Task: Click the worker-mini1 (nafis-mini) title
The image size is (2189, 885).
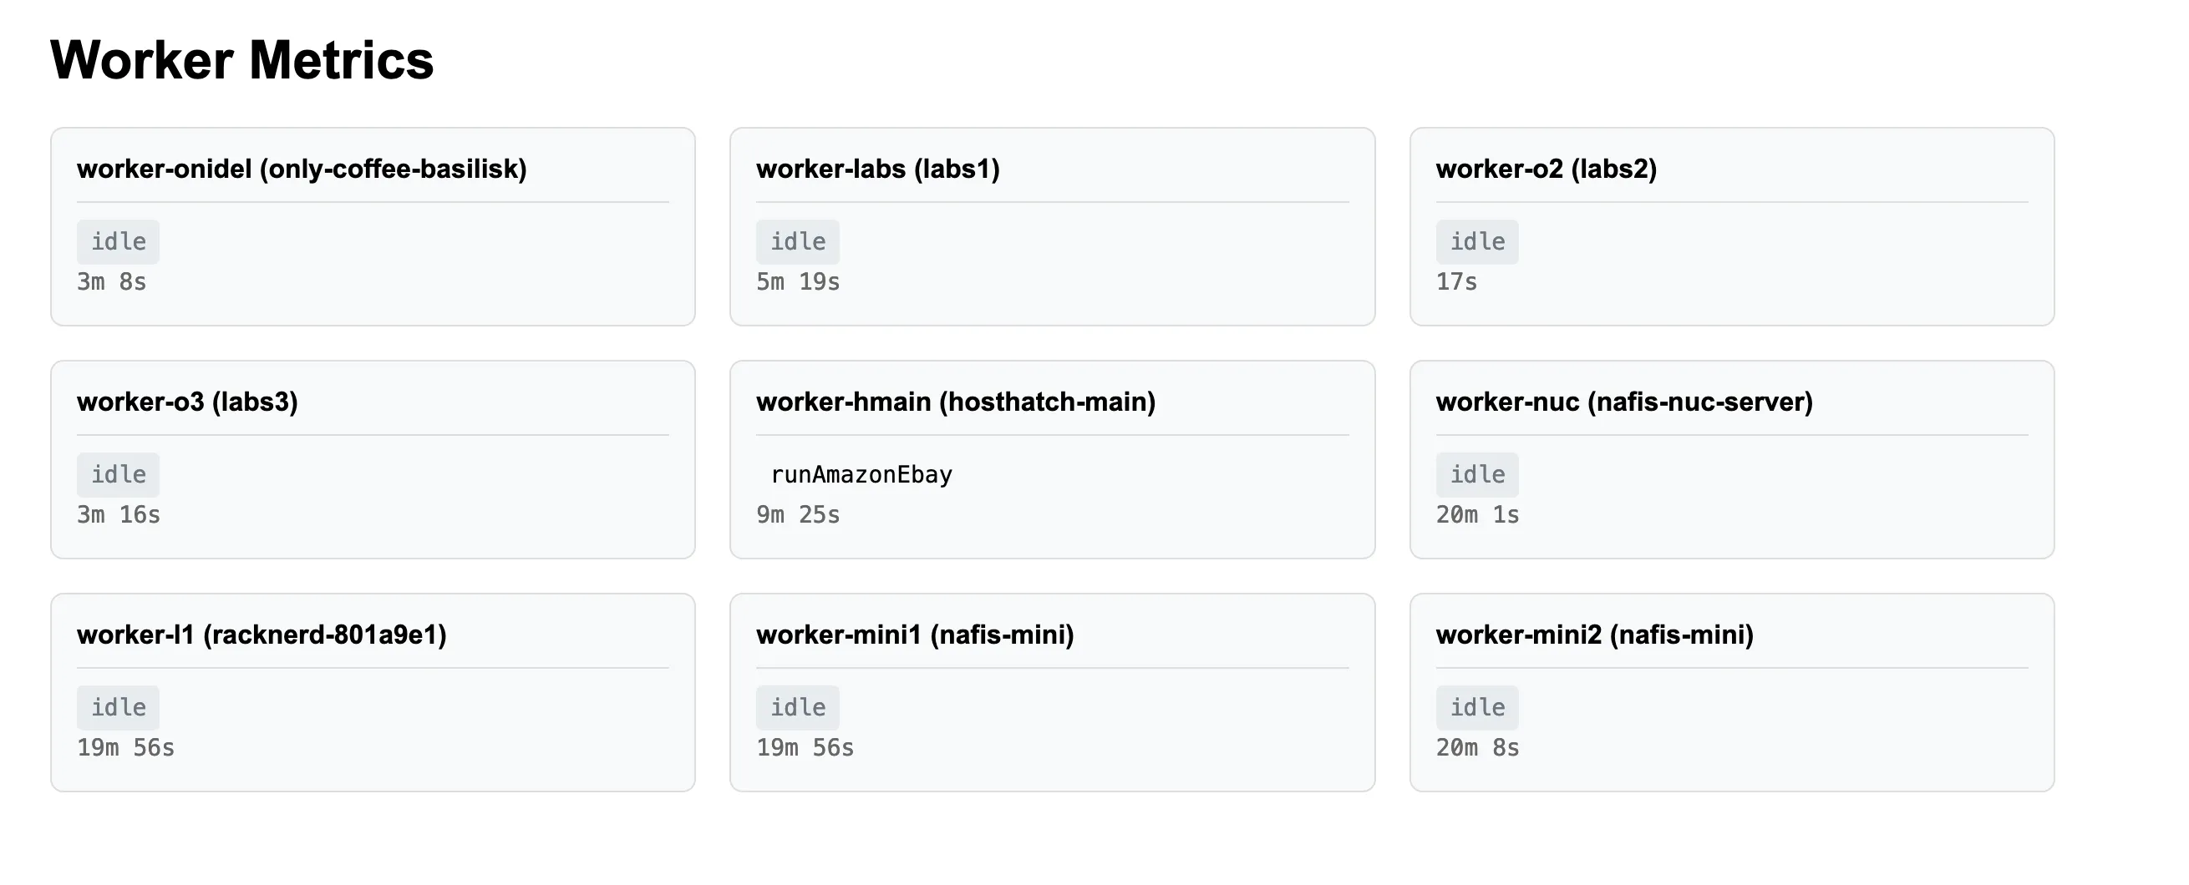Action: pos(915,635)
